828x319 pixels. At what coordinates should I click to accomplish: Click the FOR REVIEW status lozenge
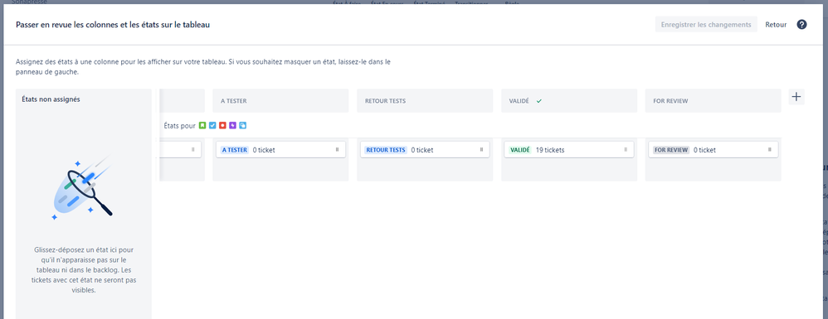[x=670, y=150]
